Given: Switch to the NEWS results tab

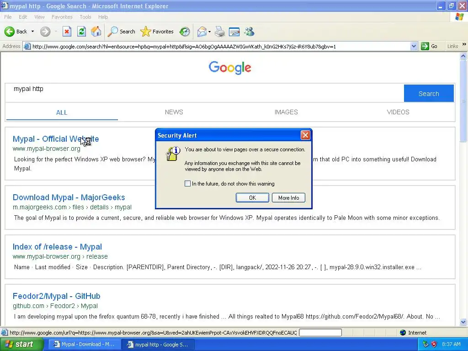Looking at the screenshot, I should click(174, 112).
